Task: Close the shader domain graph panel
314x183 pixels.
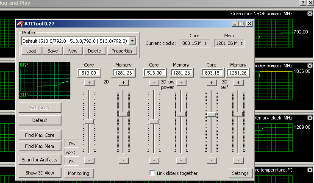Action: (310, 66)
